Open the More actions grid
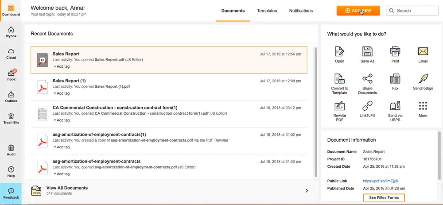 click(x=423, y=107)
